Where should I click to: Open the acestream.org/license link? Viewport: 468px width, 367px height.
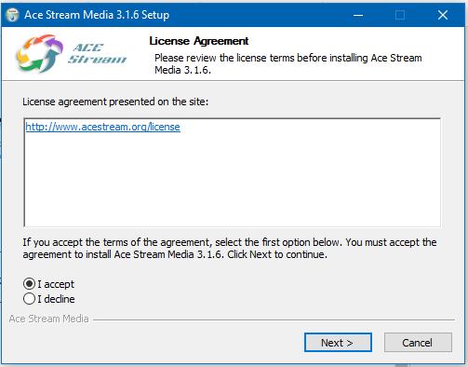click(x=102, y=127)
